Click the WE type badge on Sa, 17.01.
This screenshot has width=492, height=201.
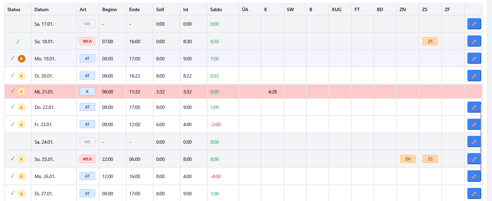tap(87, 24)
